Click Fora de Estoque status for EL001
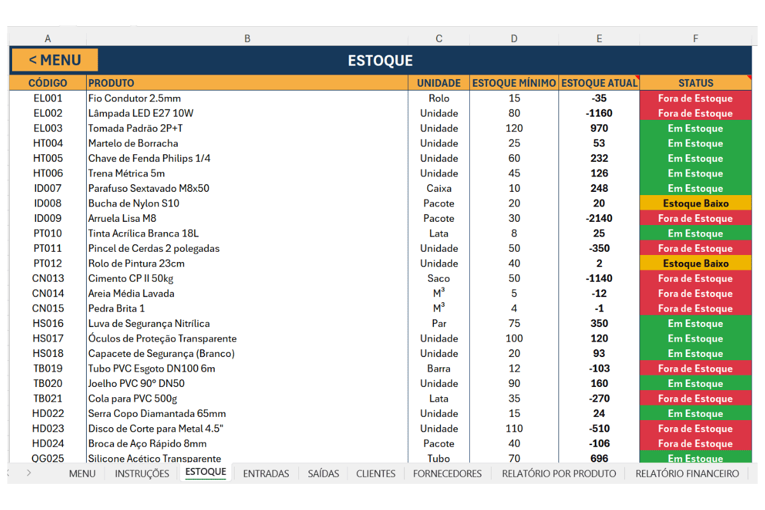 pos(696,98)
